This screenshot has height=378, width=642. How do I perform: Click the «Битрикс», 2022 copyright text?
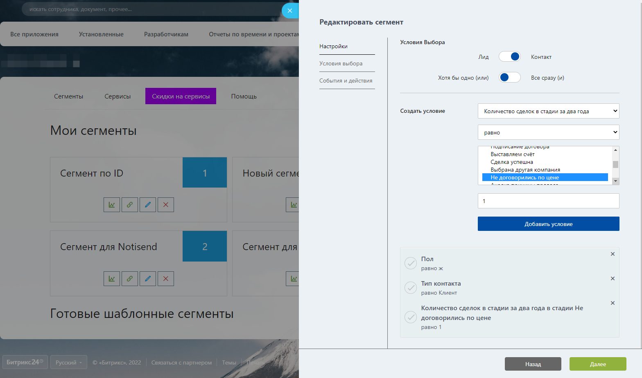point(117,362)
